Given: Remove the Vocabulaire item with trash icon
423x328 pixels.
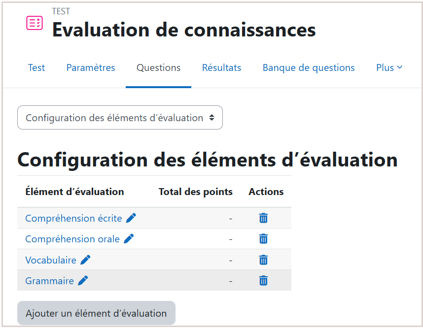Looking at the screenshot, I should pos(264,260).
